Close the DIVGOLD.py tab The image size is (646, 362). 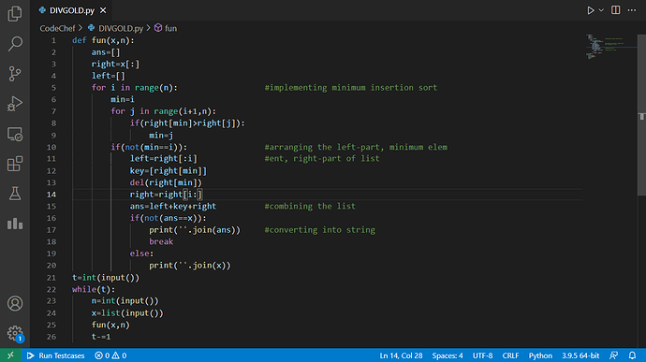click(103, 10)
